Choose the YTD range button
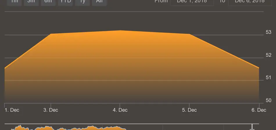 pos(65,2)
